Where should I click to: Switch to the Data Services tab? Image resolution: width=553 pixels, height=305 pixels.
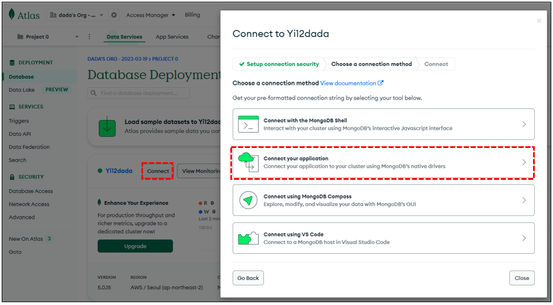click(124, 36)
